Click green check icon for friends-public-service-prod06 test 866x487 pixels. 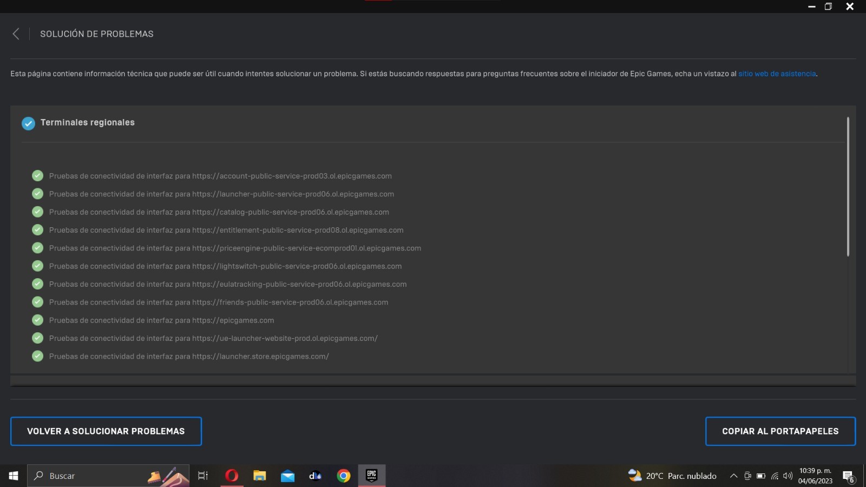[x=37, y=302]
